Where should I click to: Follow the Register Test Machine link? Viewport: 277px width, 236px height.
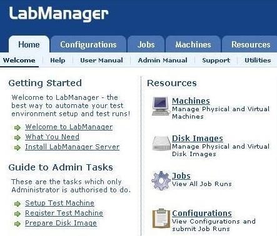64,213
